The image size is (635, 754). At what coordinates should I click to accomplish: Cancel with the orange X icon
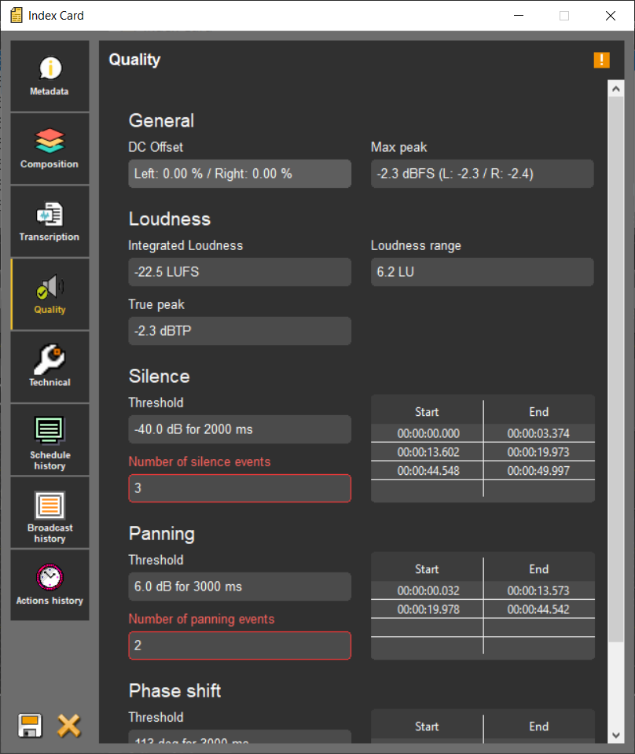(69, 725)
